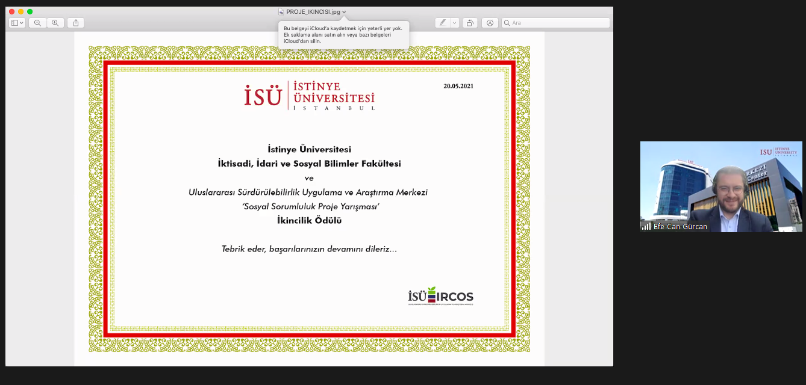Viewport: 806px width, 385px height.
Task: Click the İstinye Üniversitesi logo on the certificate
Action: 310,96
